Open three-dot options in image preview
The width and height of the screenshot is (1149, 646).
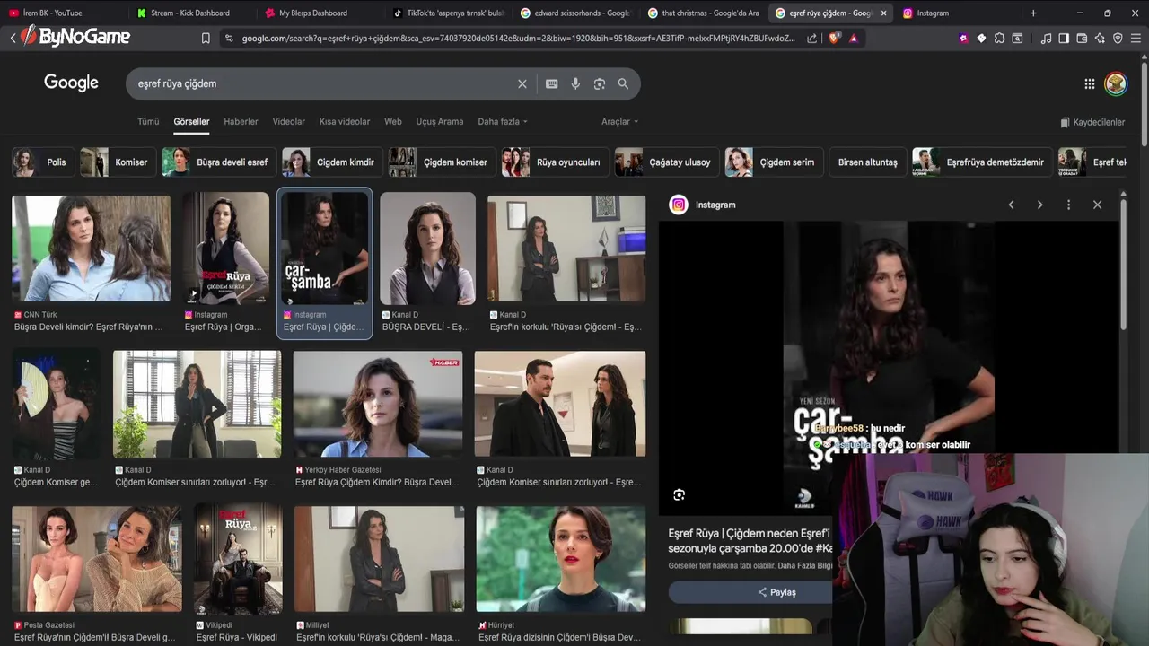(x=1068, y=205)
